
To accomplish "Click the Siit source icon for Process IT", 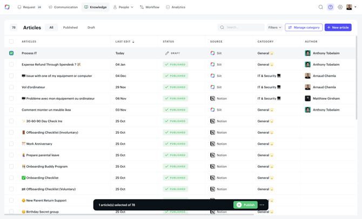I will click(x=212, y=53).
